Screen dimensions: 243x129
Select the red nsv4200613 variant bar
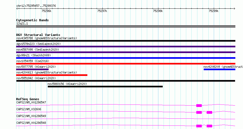pos(52,75)
